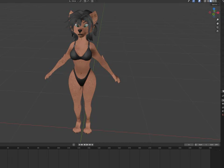The height and width of the screenshot is (168, 224).
Task: Toggle snapping magnet in viewport header
Action: [x=85, y=1]
